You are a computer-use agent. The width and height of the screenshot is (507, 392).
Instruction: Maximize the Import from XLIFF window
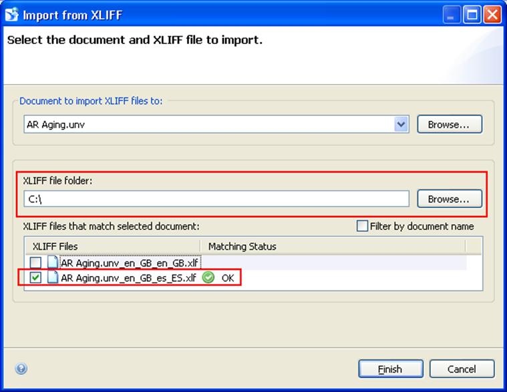coord(472,15)
